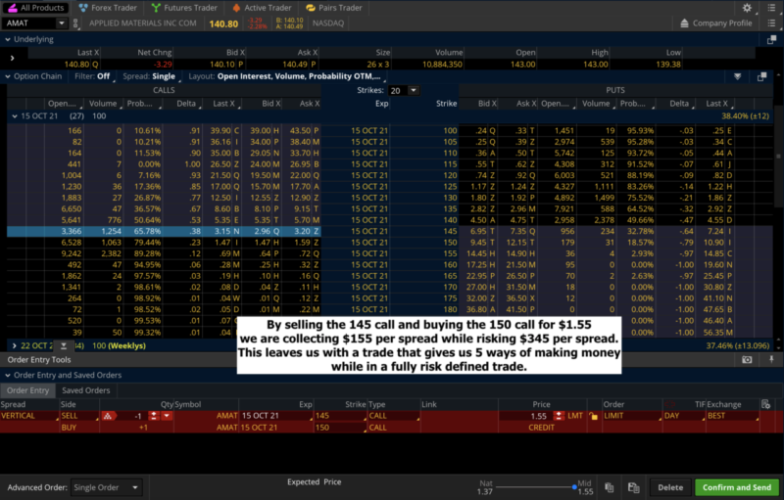Image resolution: width=784 pixels, height=500 pixels.
Task: Click the top-right list menu icon
Action: [x=771, y=8]
